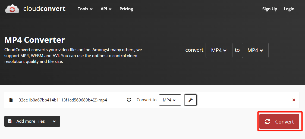Image resolution: width=305 pixels, height=139 pixels.
Task: Click the Login link
Action: coord(289,9)
